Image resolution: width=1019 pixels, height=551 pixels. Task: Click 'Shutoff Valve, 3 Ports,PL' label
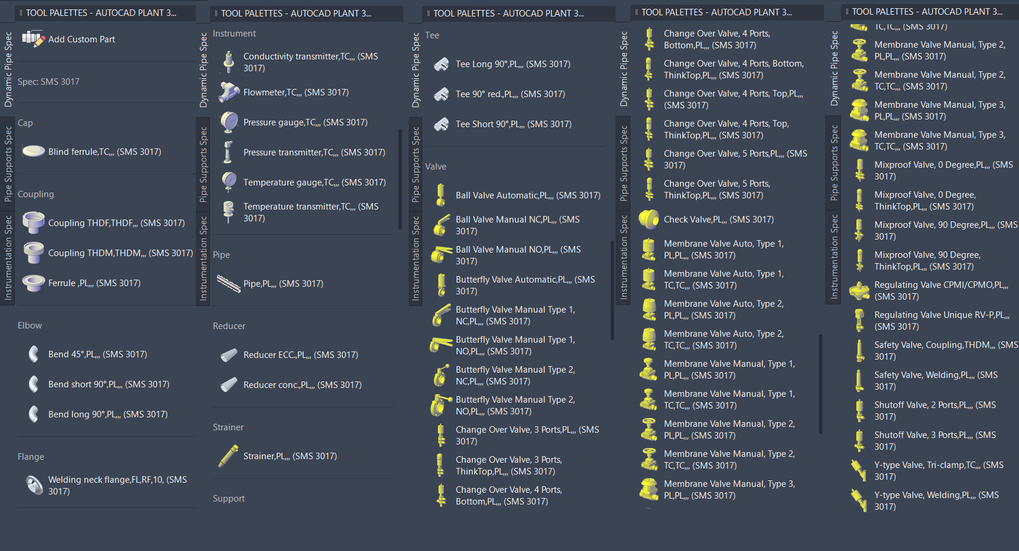click(935, 440)
